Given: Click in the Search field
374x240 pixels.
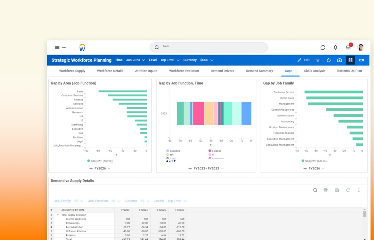Looking at the screenshot, I should [x=208, y=48].
